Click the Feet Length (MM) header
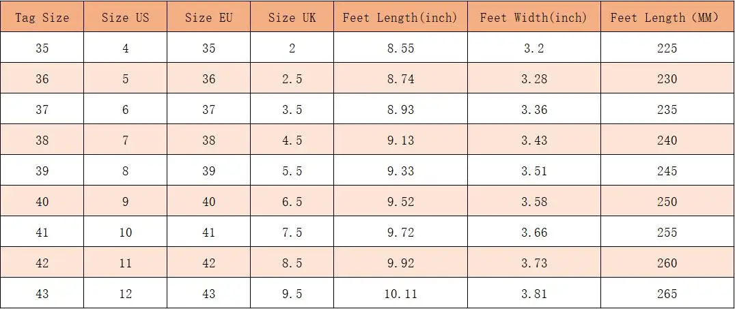 tap(665, 18)
